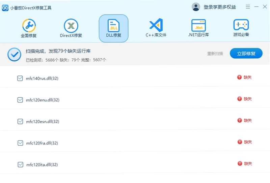This screenshot has height=183, width=270.
Task: Close the repair tool window
Action: [265, 7]
